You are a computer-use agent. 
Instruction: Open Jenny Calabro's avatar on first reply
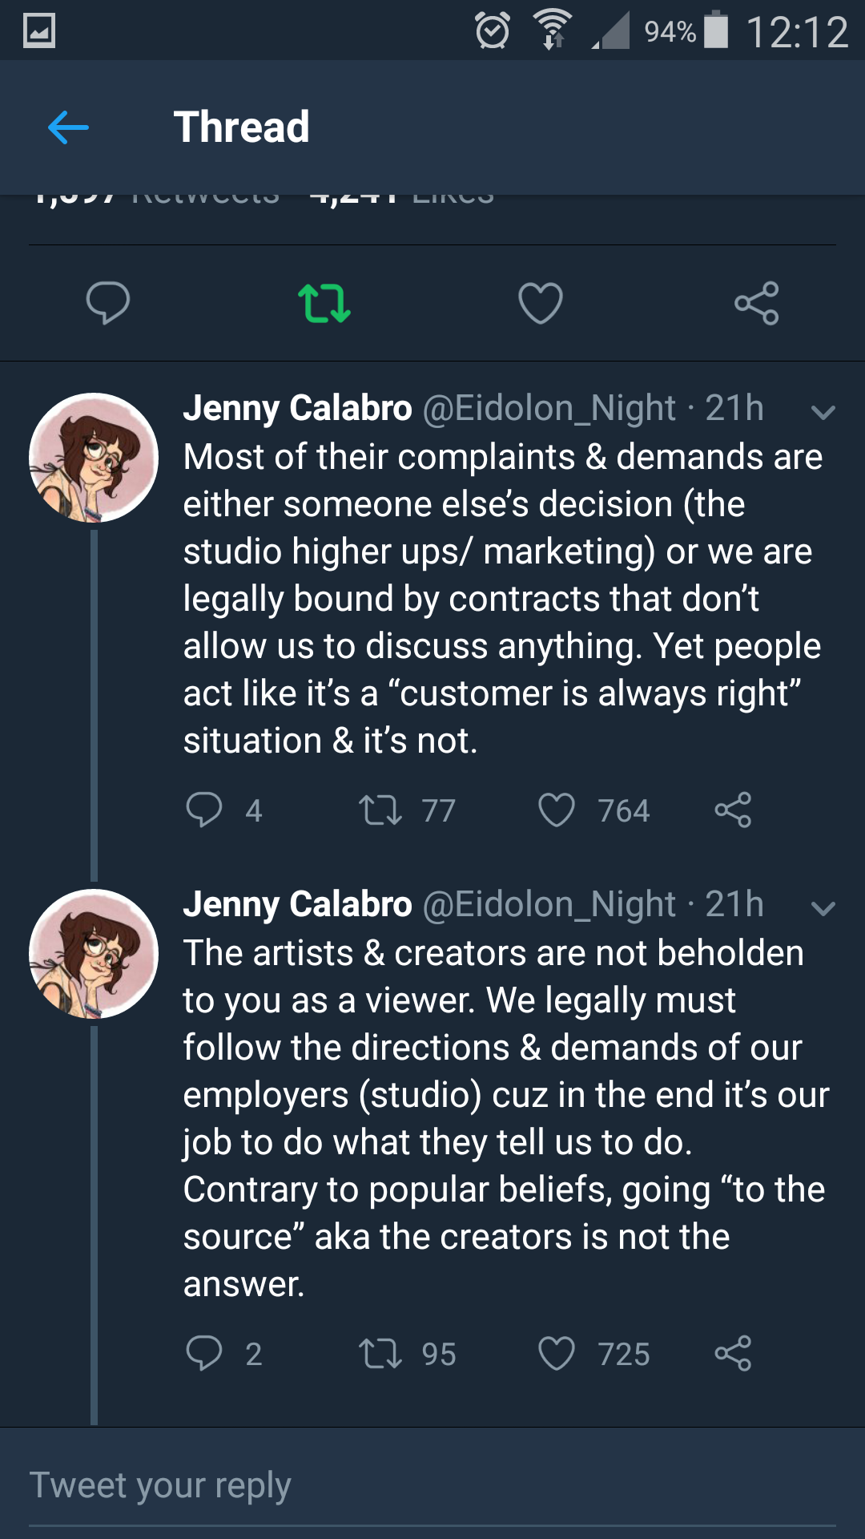click(94, 458)
